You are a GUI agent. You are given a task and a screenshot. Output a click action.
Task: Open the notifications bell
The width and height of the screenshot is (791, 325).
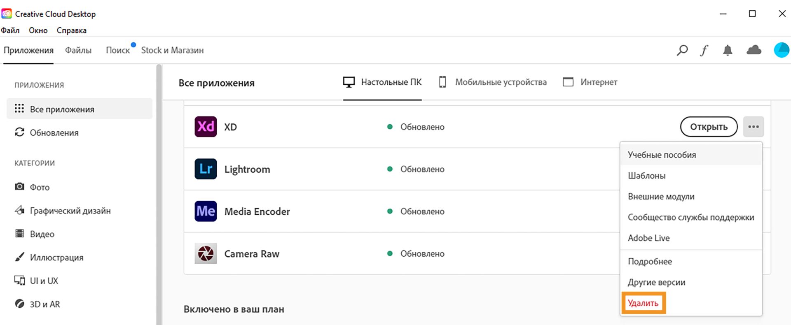728,50
